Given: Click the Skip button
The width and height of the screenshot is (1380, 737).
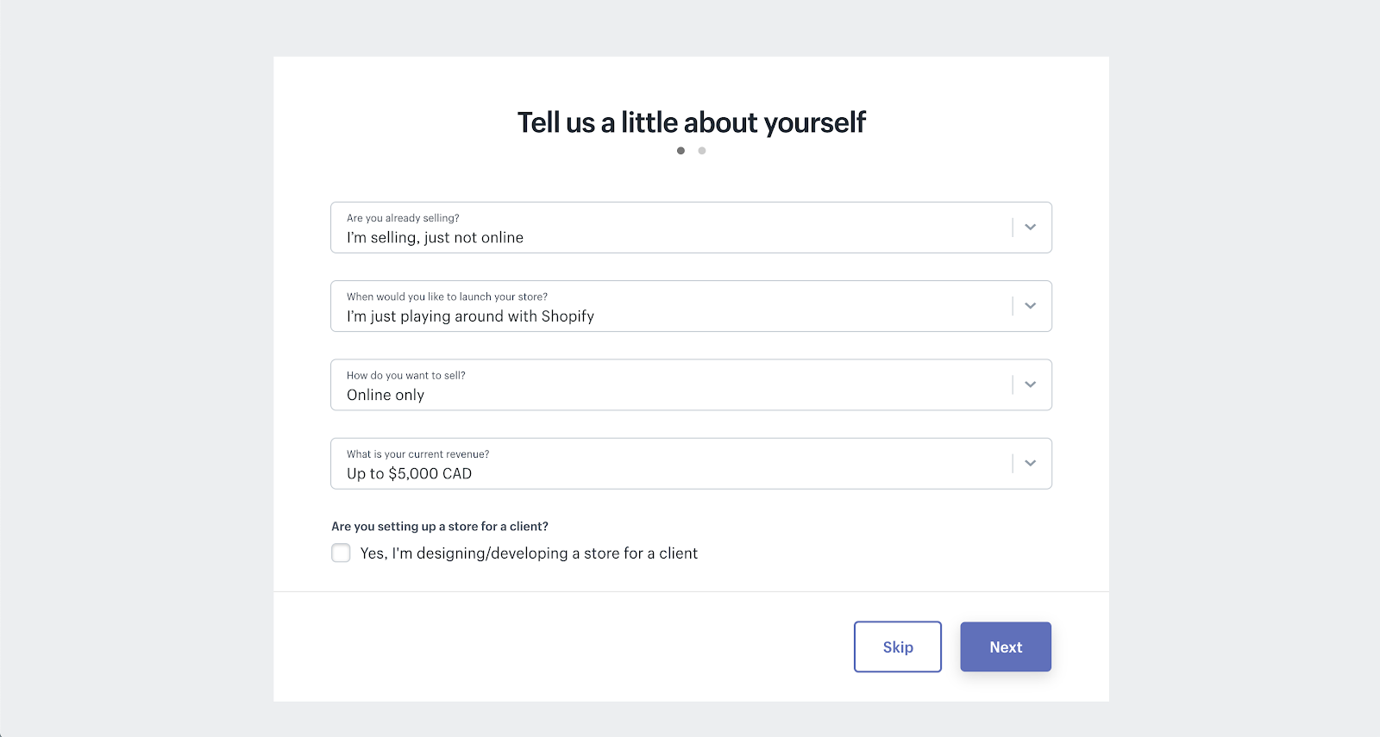Looking at the screenshot, I should pyautogui.click(x=897, y=646).
